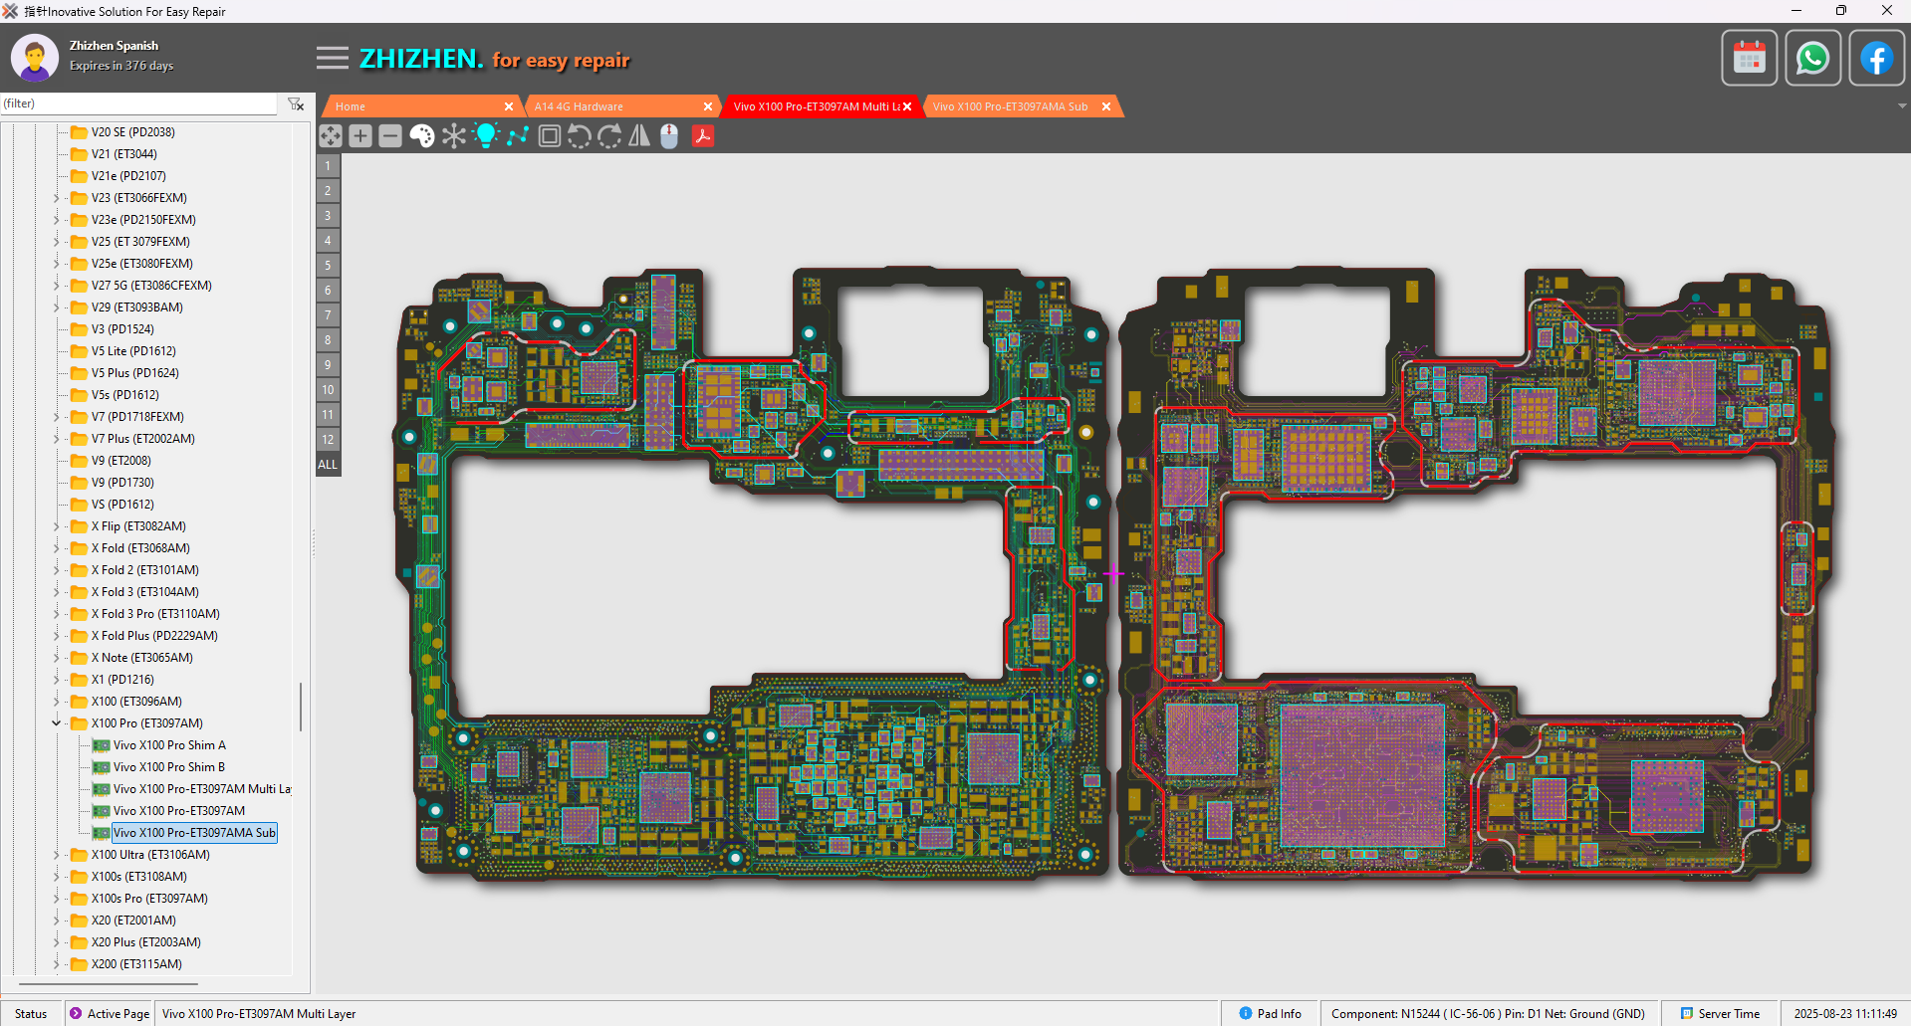Click the network star node icon

454,136
